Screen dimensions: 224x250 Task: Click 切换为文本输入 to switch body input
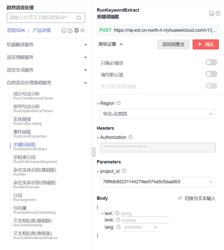197,198
